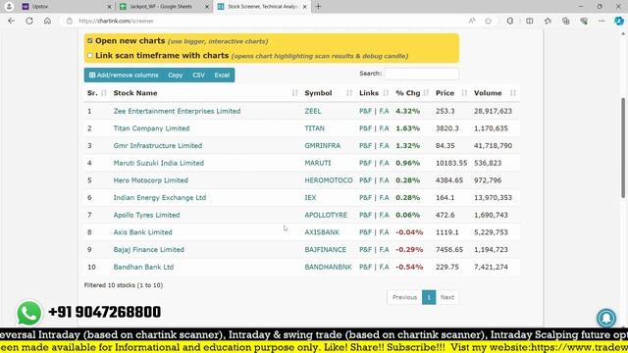Screen dimensions: 628x353
Task: Open a new browser tab with plus icon
Action: pos(318,7)
